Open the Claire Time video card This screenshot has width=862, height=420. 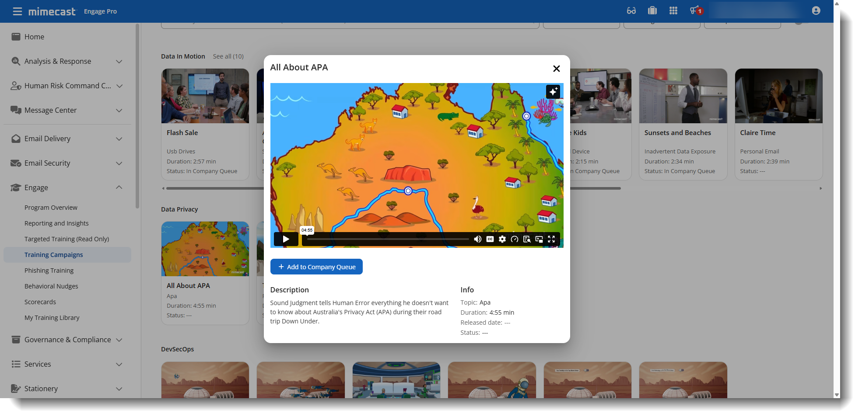(x=779, y=124)
